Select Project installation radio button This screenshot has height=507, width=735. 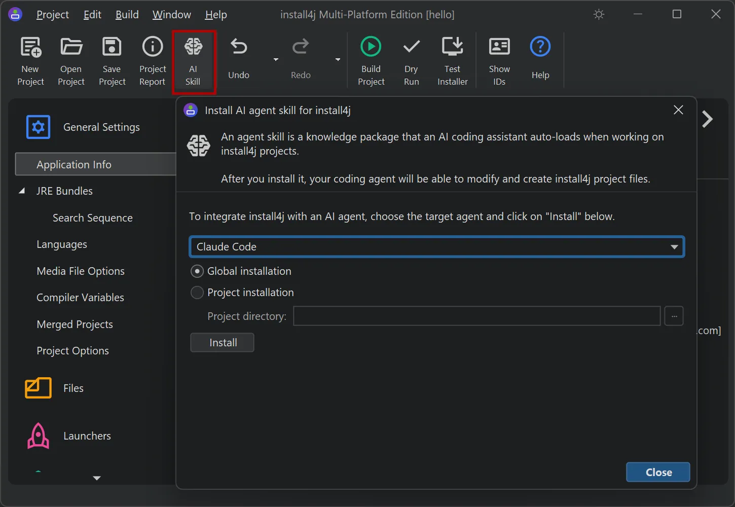(197, 293)
